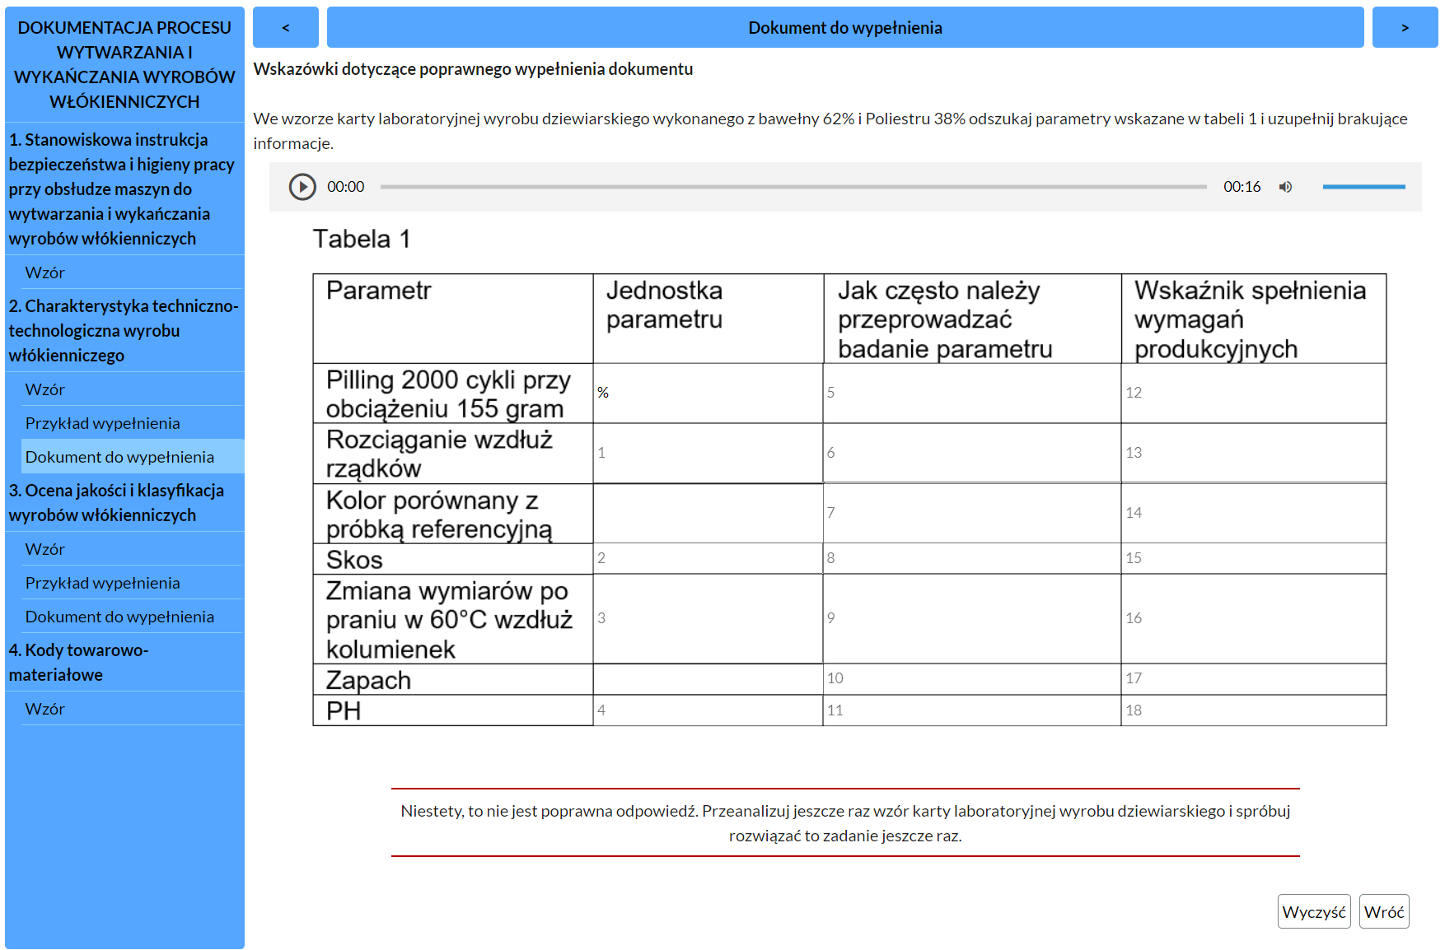Open Przykład wypełnienia under section 2
Image resolution: width=1445 pixels, height=950 pixels.
(104, 422)
